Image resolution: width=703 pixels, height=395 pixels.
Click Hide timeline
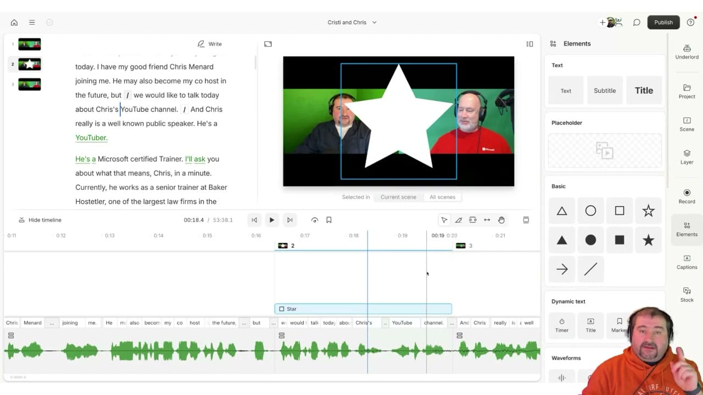[x=39, y=219]
